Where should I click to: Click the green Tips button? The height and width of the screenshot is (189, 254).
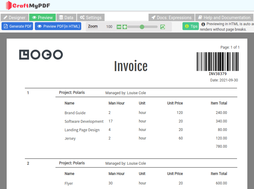coord(191,26)
